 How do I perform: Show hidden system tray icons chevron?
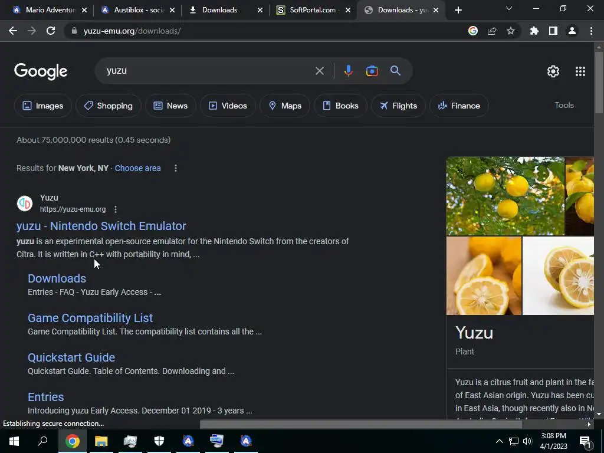(499, 441)
